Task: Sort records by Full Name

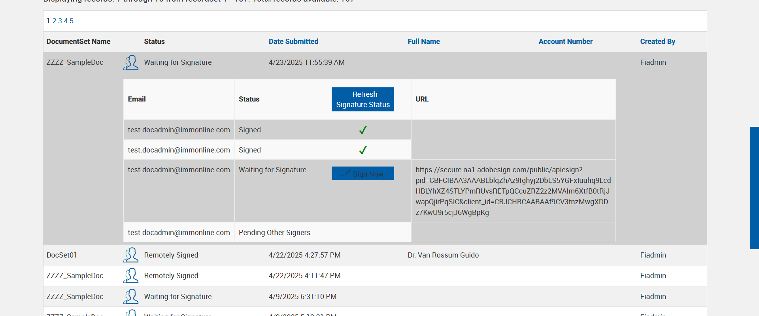Action: (423, 41)
